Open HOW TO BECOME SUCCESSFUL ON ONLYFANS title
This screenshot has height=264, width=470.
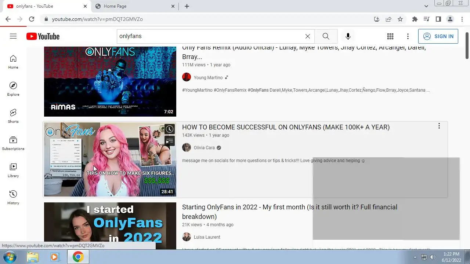pyautogui.click(x=286, y=127)
